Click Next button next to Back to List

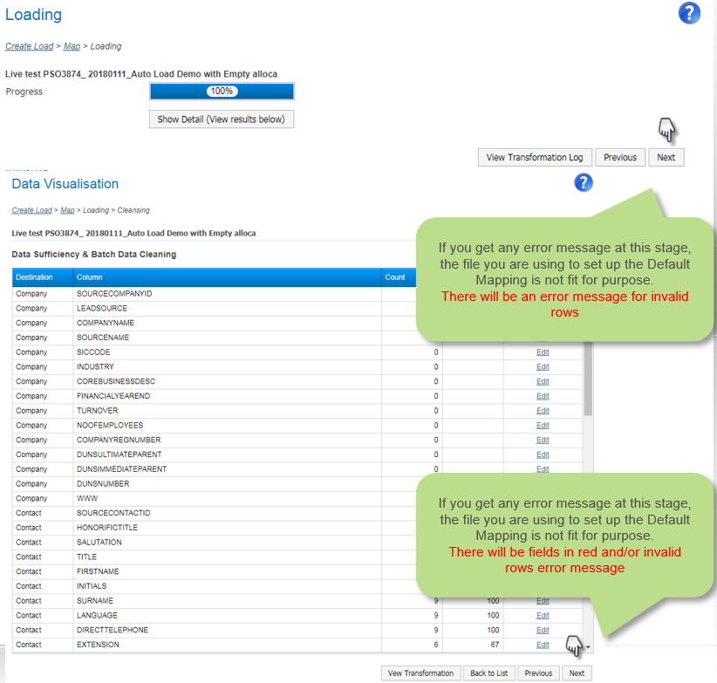tap(577, 673)
